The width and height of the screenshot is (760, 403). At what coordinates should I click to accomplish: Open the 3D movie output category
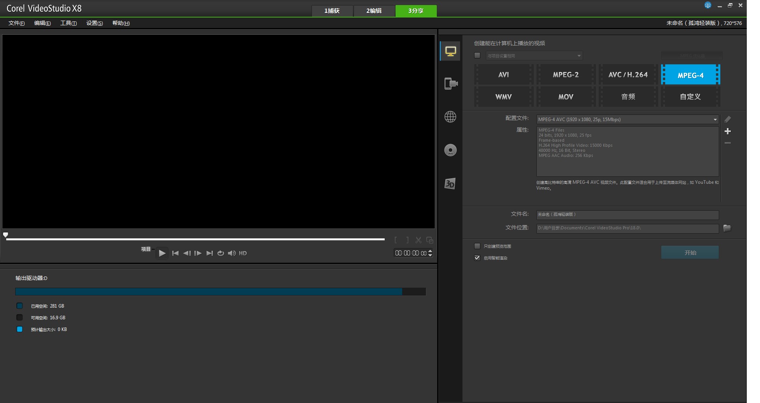pyautogui.click(x=450, y=183)
